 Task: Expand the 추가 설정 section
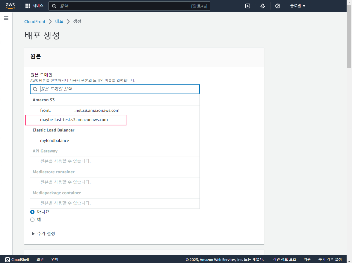tap(43, 233)
